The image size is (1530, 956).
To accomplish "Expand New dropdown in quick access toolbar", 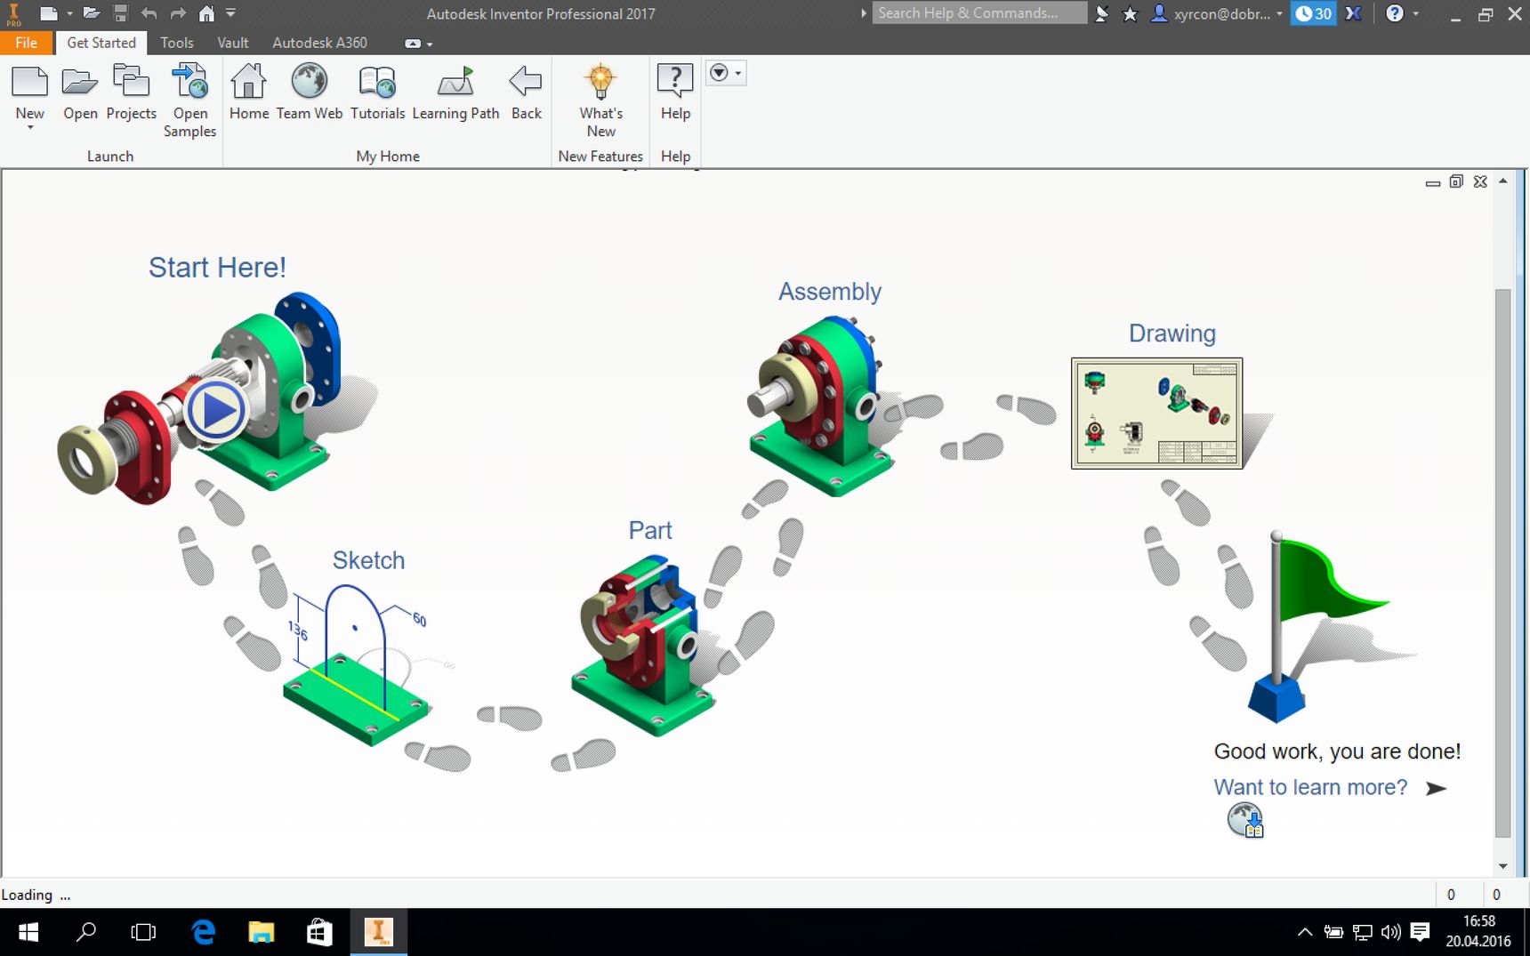I will (69, 13).
